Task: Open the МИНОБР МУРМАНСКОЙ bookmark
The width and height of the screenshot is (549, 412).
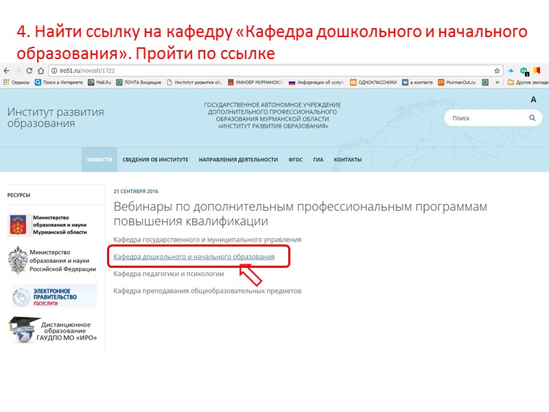Action: point(255,82)
